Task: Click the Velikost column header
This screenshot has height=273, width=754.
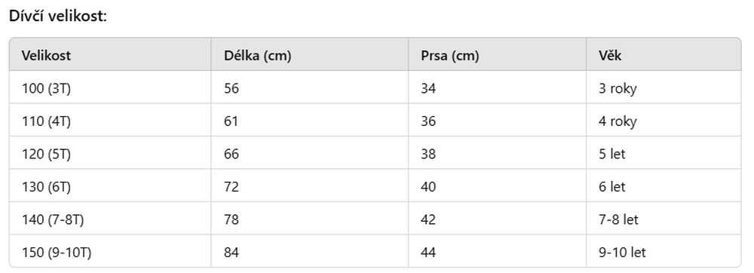Action: [x=46, y=56]
